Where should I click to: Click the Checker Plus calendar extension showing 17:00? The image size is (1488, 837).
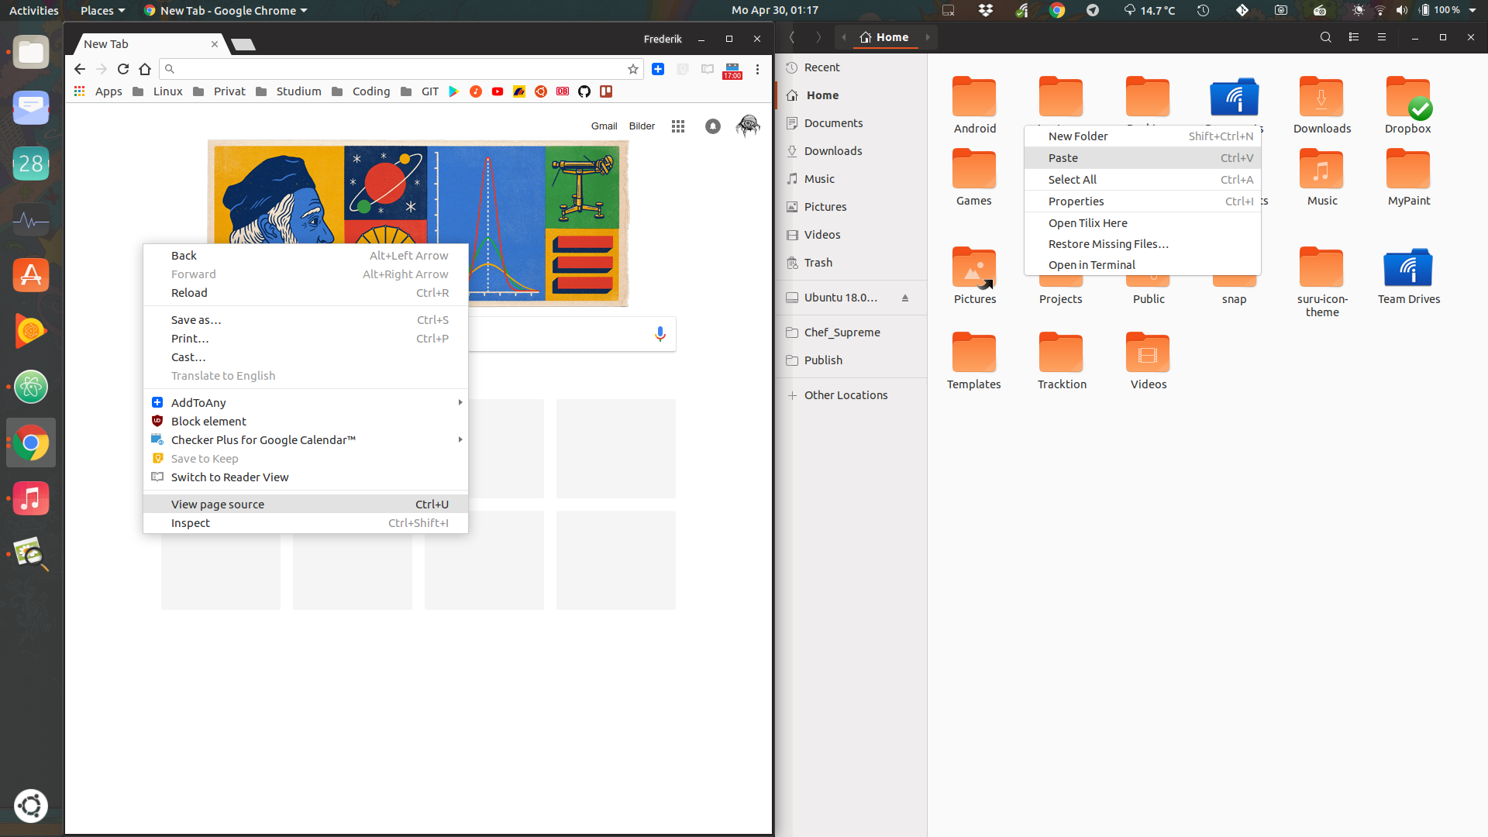pos(732,71)
